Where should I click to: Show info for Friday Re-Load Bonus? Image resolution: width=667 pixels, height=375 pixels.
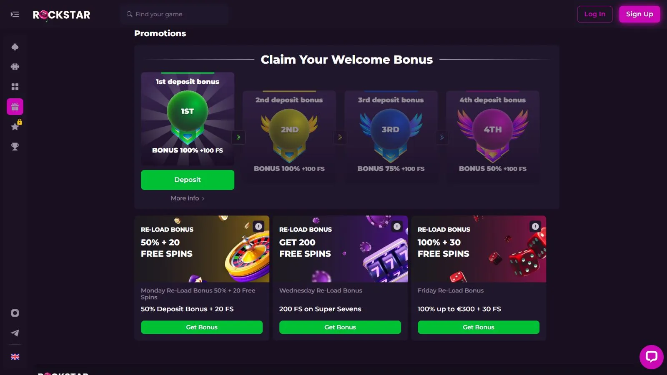(x=535, y=226)
